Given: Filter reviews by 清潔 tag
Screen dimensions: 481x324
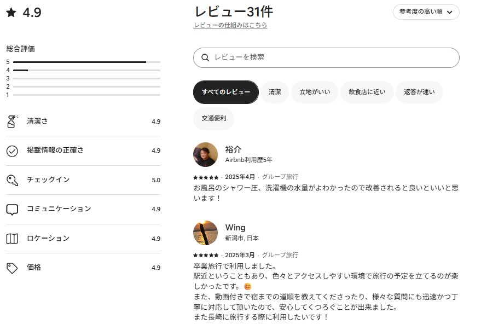Looking at the screenshot, I should click(x=275, y=92).
